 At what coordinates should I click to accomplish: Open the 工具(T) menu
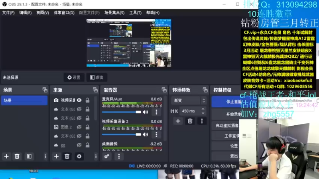coord(135,13)
